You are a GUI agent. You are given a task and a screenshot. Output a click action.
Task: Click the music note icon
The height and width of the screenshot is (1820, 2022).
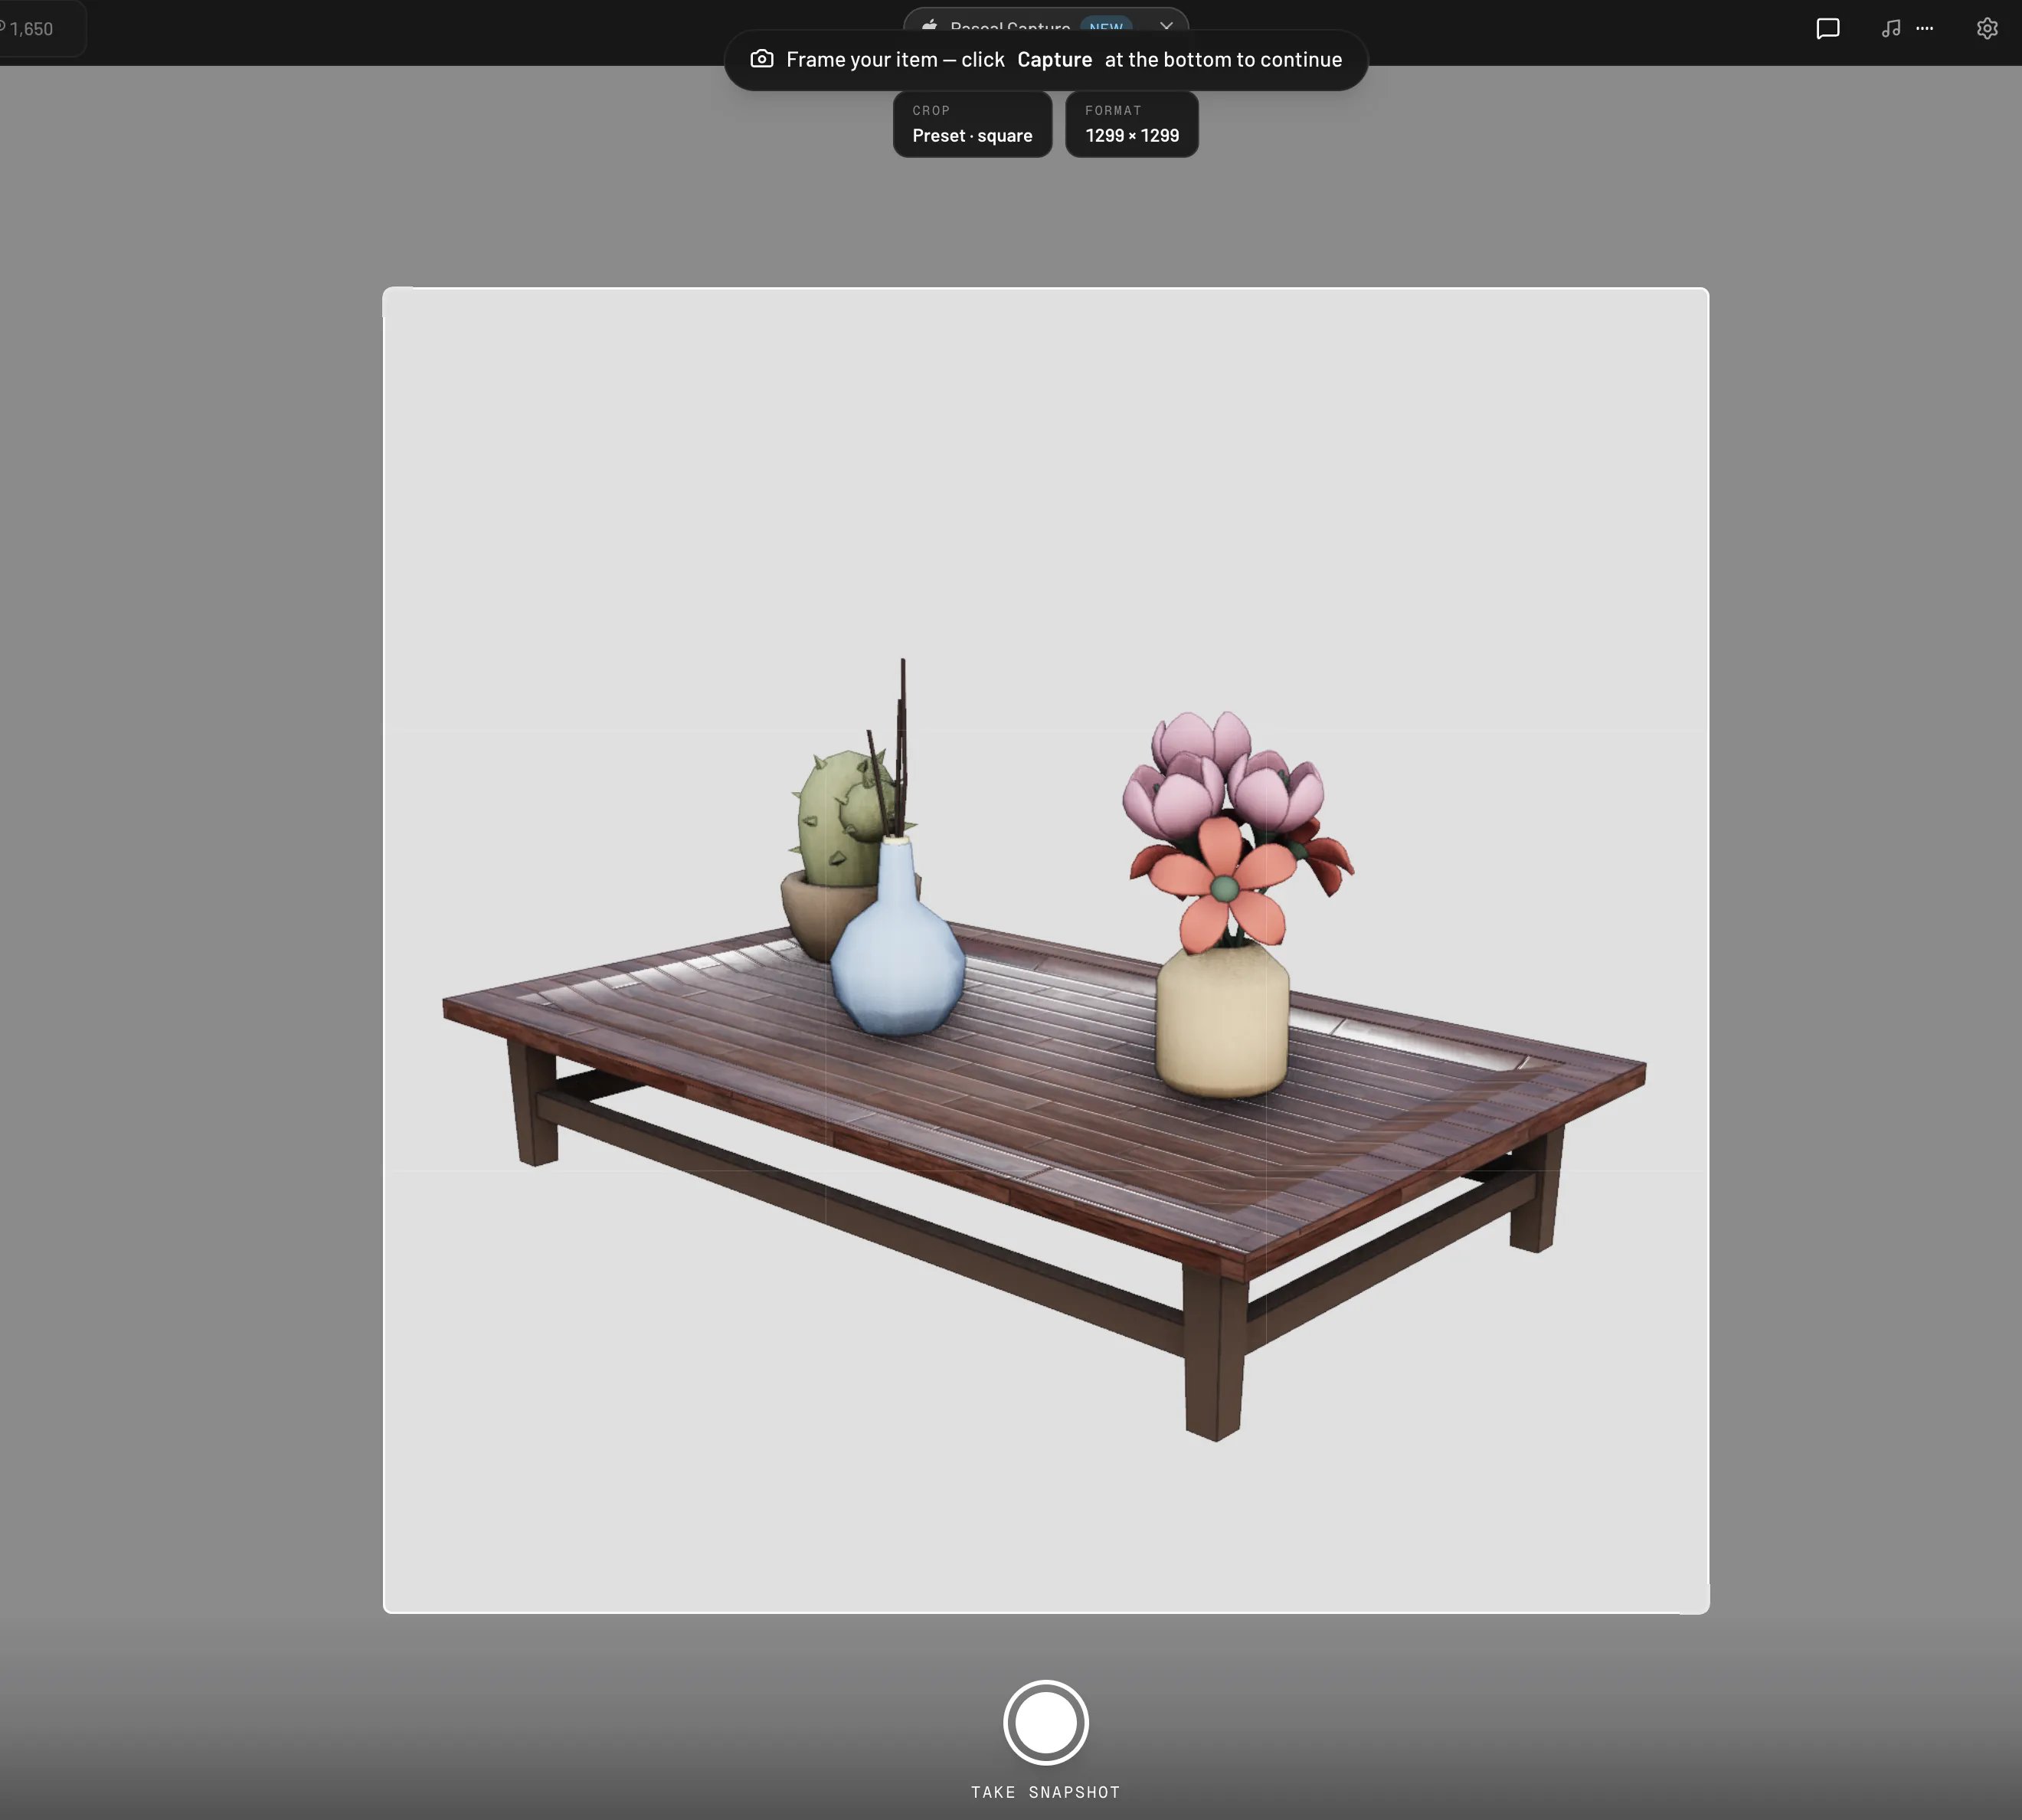(x=1890, y=28)
